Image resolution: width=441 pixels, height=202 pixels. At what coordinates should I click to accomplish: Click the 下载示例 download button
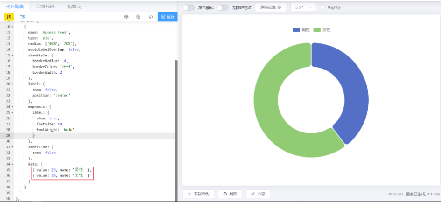coord(198,194)
